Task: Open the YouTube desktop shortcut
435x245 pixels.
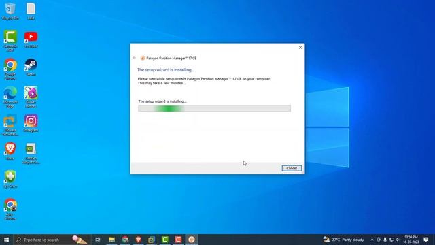Action: pos(31,39)
